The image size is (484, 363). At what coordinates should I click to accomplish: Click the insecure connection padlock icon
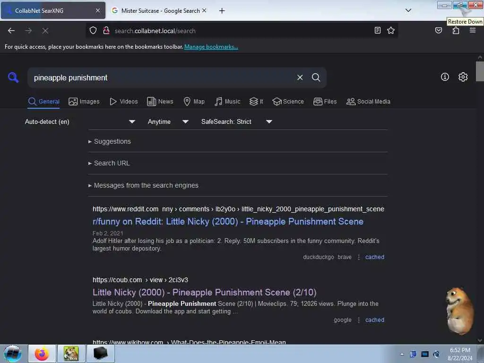coord(106,31)
